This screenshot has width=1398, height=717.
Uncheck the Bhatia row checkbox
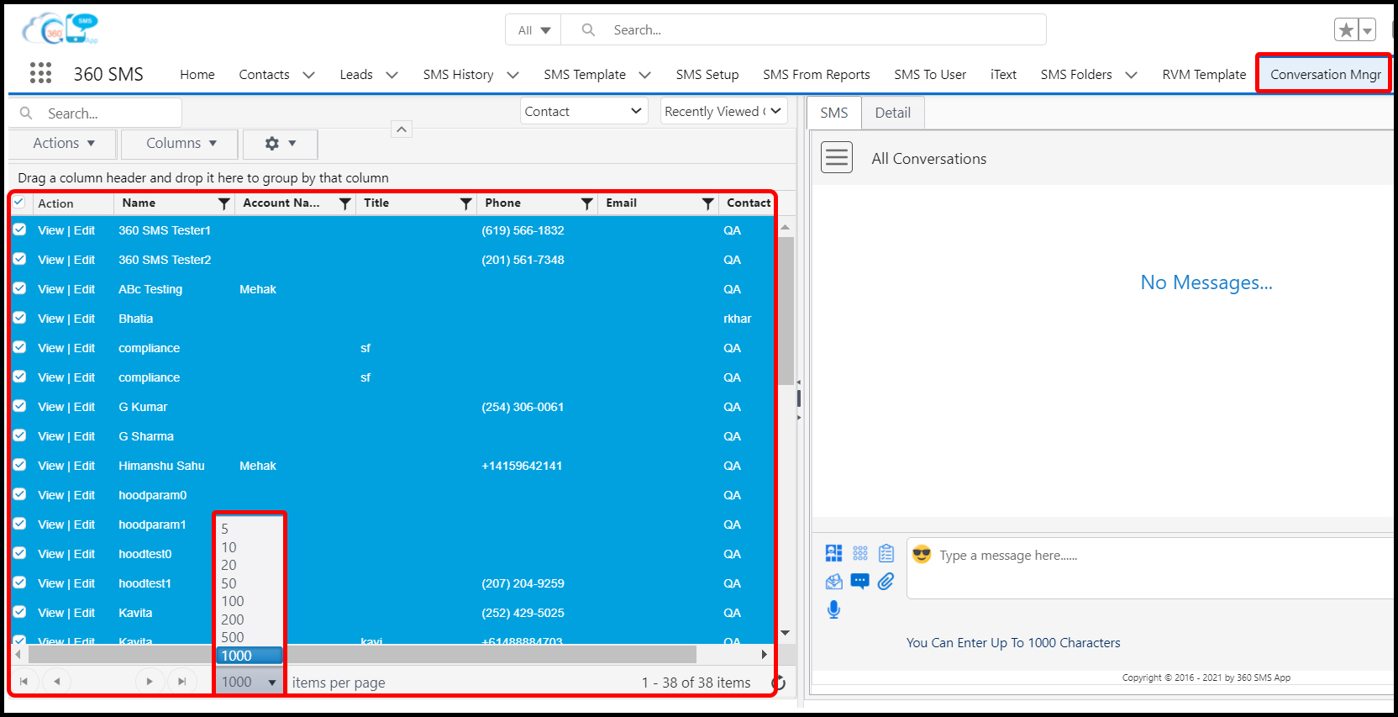19,318
